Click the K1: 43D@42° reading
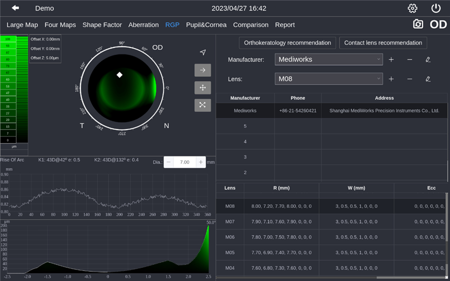 (x=59, y=160)
